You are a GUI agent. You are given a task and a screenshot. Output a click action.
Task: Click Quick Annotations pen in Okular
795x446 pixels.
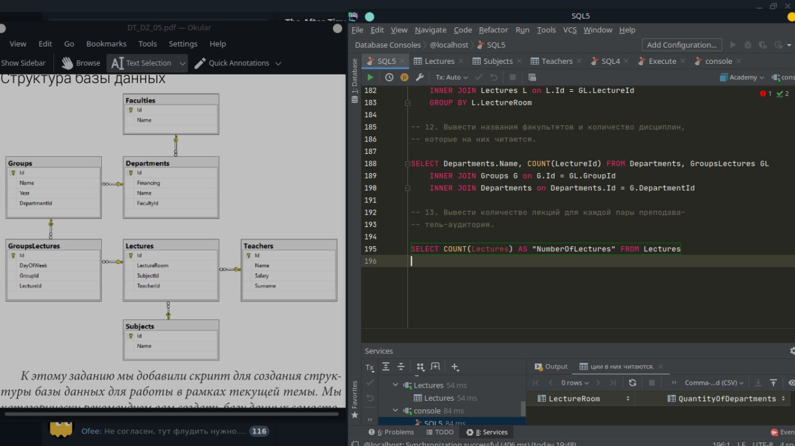pos(231,63)
